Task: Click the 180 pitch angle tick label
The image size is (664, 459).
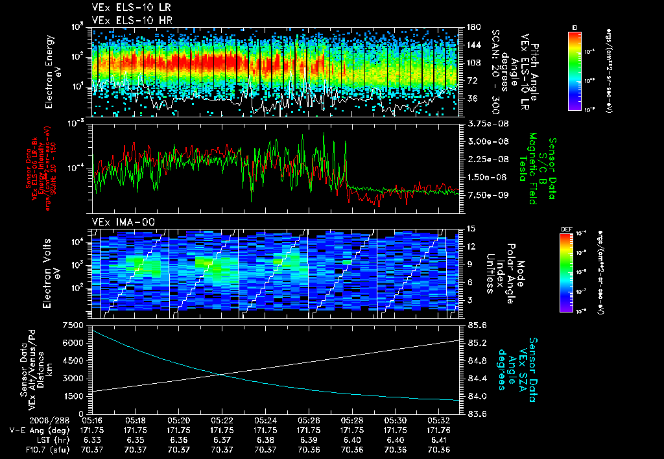Action: [x=474, y=27]
